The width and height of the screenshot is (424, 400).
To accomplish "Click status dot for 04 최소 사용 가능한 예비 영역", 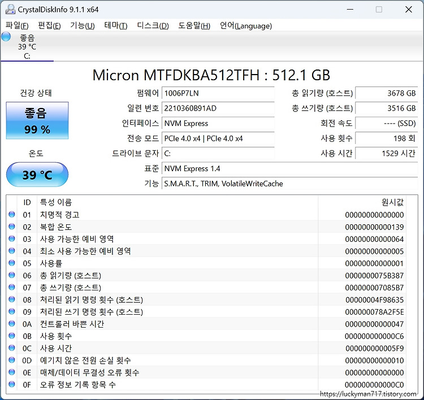I will (12, 251).
